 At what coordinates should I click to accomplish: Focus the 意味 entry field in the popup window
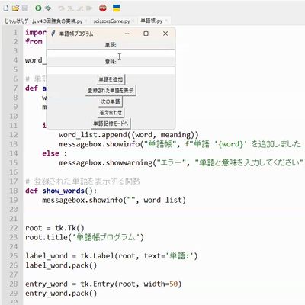(111, 70)
